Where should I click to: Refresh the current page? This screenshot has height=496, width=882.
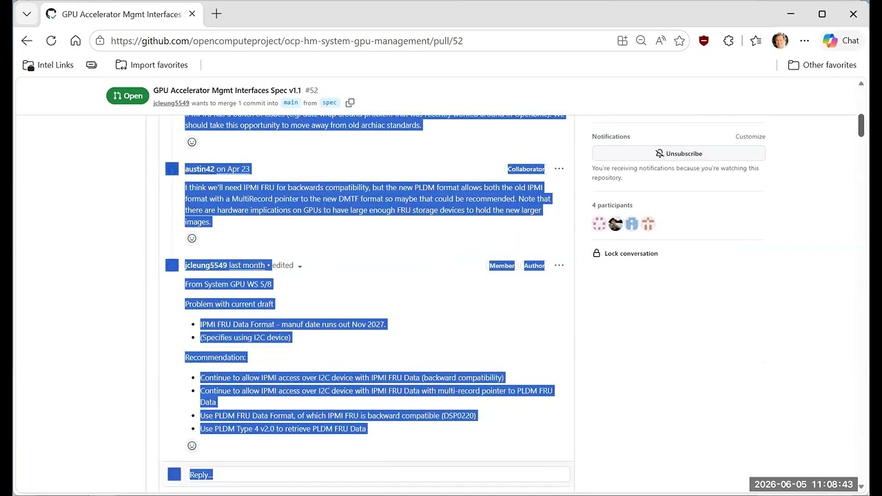click(x=51, y=41)
